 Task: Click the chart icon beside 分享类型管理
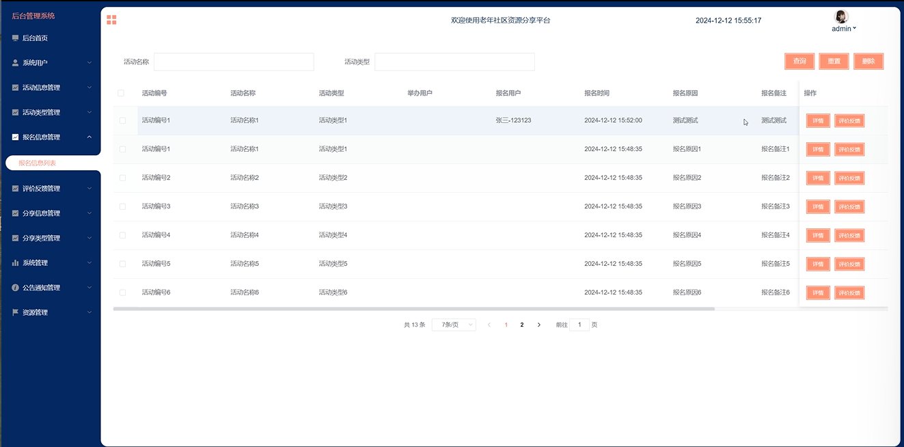tap(15, 238)
